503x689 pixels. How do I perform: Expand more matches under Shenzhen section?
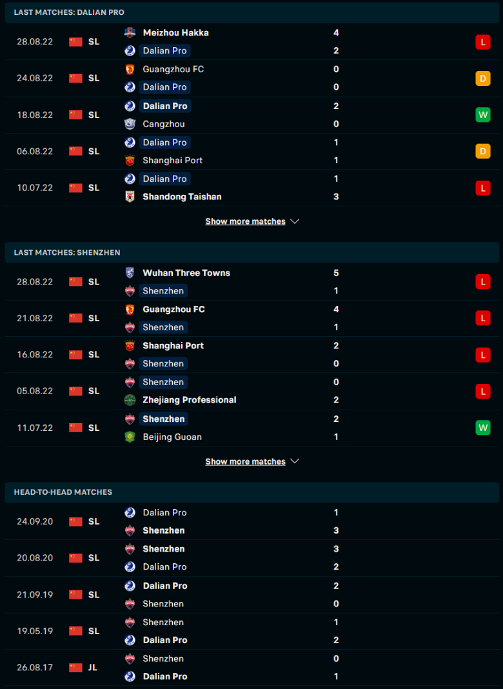pyautogui.click(x=252, y=461)
